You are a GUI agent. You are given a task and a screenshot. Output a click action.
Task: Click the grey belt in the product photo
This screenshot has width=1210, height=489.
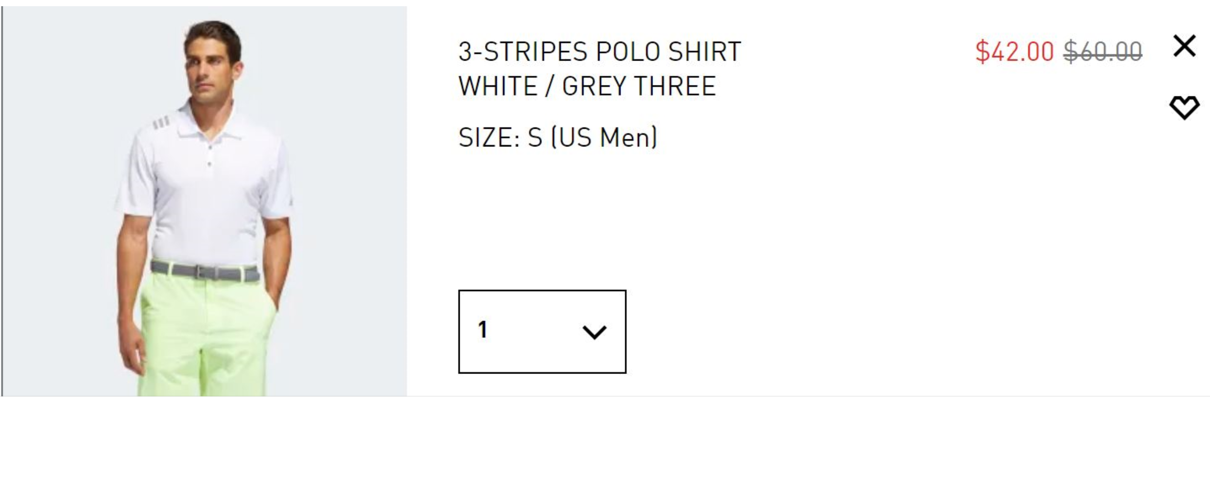pos(205,271)
